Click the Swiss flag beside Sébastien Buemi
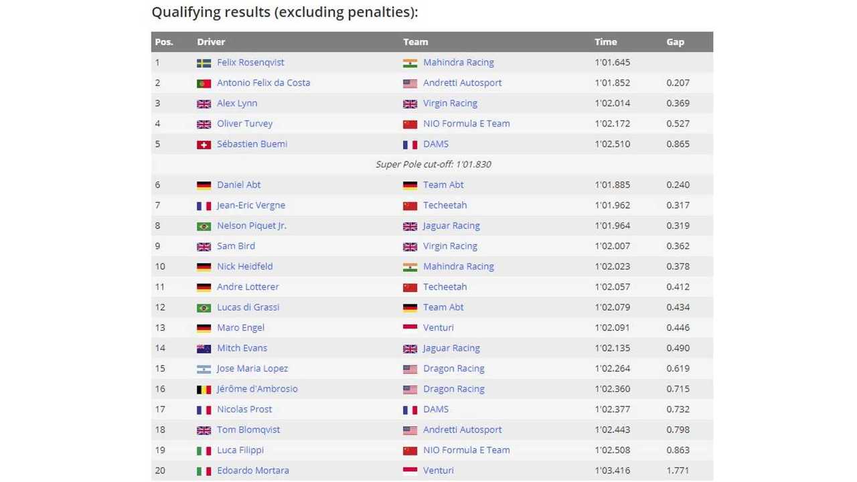 204,145
